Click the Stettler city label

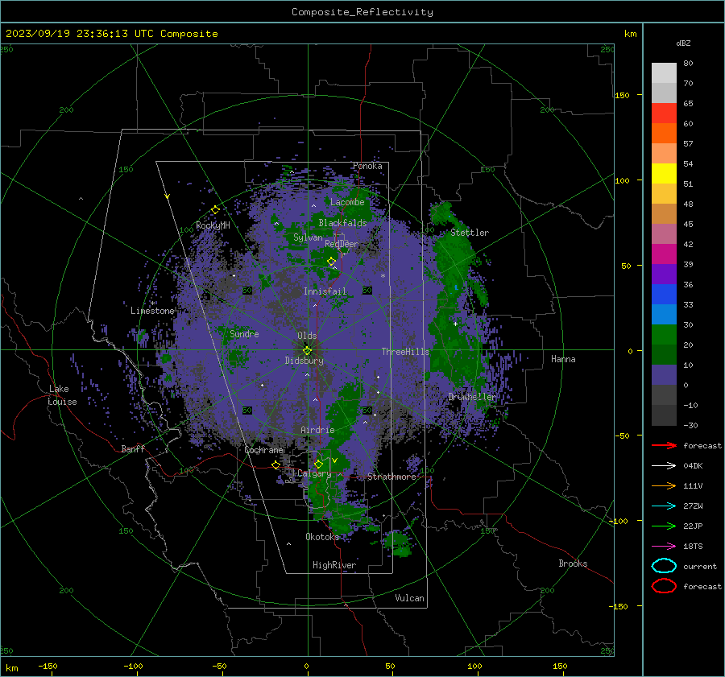[470, 233]
